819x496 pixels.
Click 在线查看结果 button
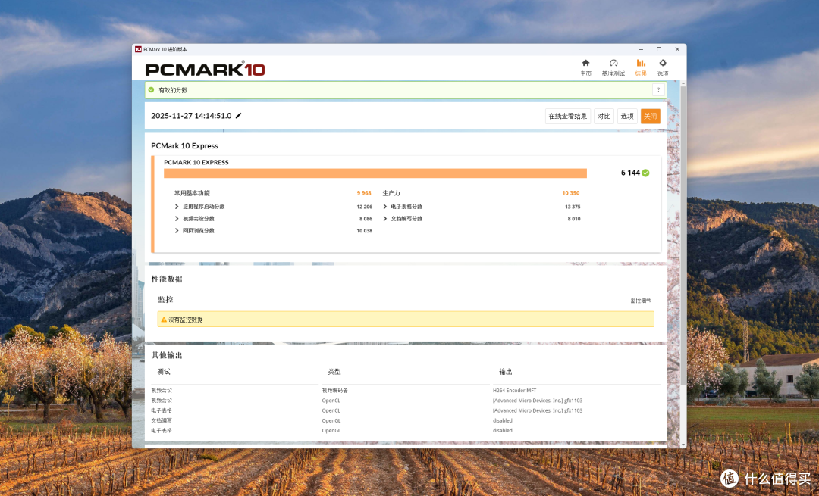point(568,116)
